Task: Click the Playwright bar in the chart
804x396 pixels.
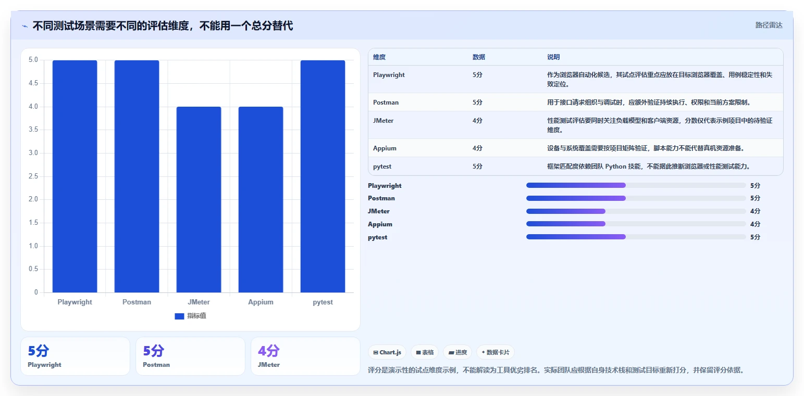Action: 75,176
